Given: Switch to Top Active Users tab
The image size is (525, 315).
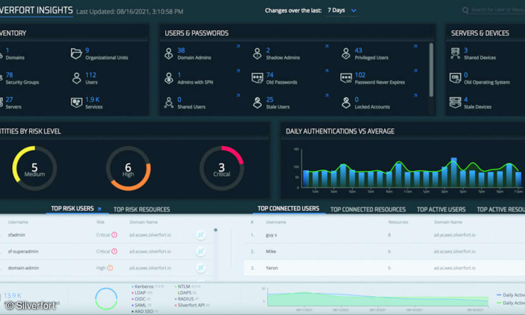Looking at the screenshot, I should point(441,210).
